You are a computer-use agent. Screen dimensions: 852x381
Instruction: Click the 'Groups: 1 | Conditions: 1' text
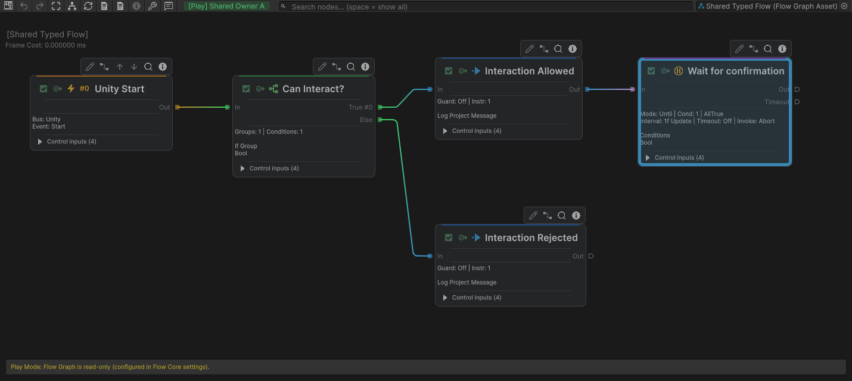(269, 132)
